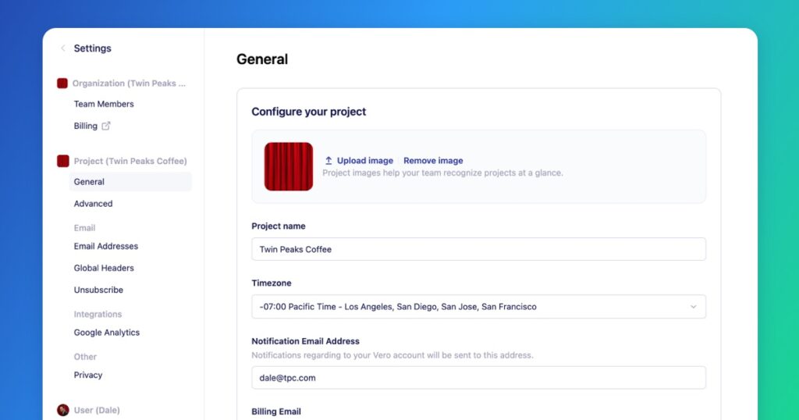Go to Advanced project settings
The width and height of the screenshot is (799, 420).
93,204
